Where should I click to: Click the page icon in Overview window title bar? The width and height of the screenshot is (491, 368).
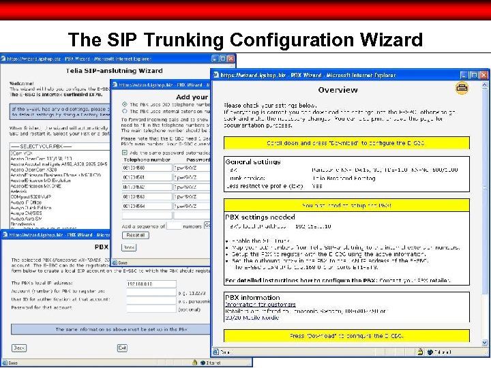pos(215,75)
